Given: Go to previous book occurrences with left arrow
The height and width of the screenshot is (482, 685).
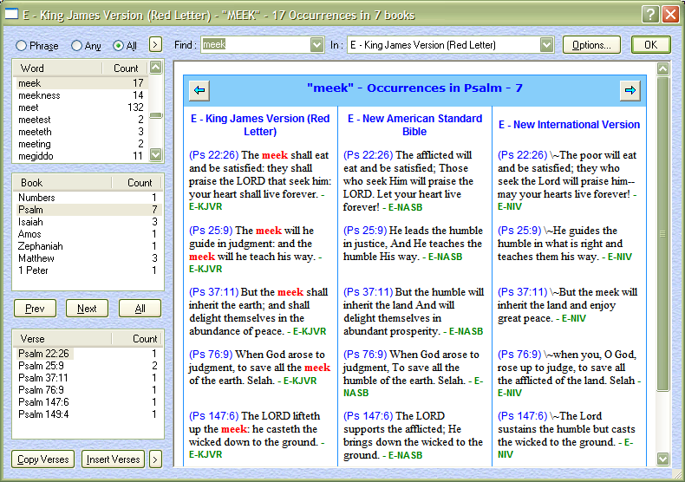Looking at the screenshot, I should (199, 90).
